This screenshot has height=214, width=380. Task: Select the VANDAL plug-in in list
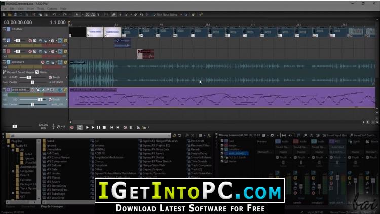(98, 149)
